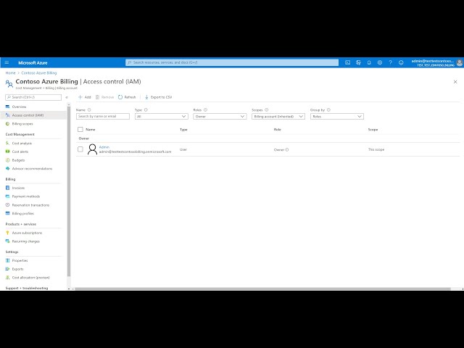
Task: Sort by the Name column header
Action: 90,129
